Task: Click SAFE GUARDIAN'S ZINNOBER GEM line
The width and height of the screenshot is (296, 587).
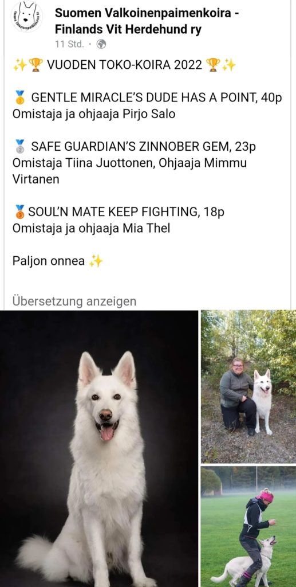Action: (x=144, y=146)
